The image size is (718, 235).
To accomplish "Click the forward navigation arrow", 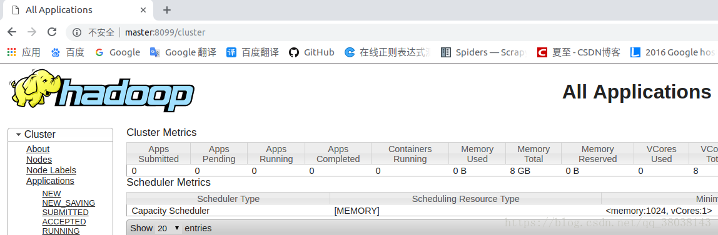I will pyautogui.click(x=32, y=32).
